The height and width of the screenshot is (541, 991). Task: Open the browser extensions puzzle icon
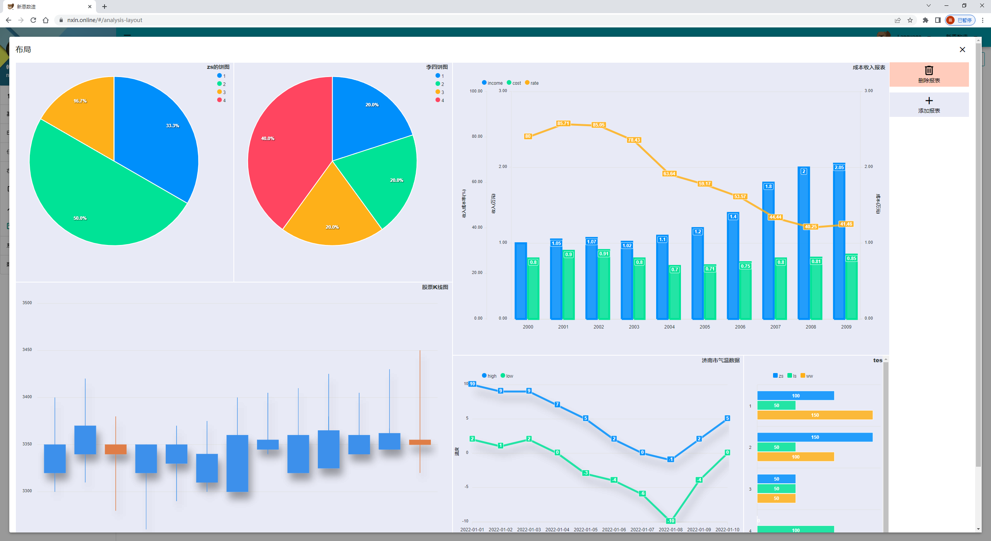925,20
